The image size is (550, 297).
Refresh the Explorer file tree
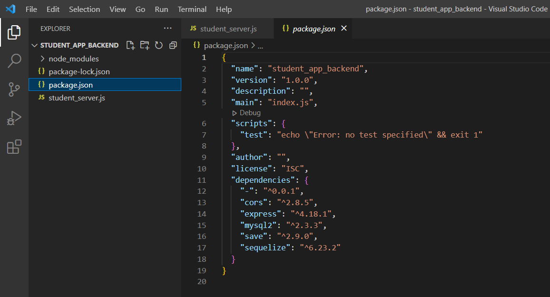pyautogui.click(x=159, y=45)
